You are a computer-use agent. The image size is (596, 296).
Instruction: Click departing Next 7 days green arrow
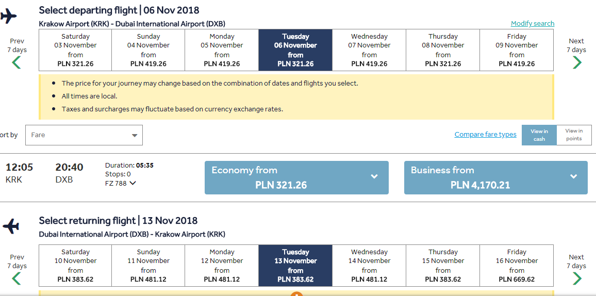(x=576, y=62)
